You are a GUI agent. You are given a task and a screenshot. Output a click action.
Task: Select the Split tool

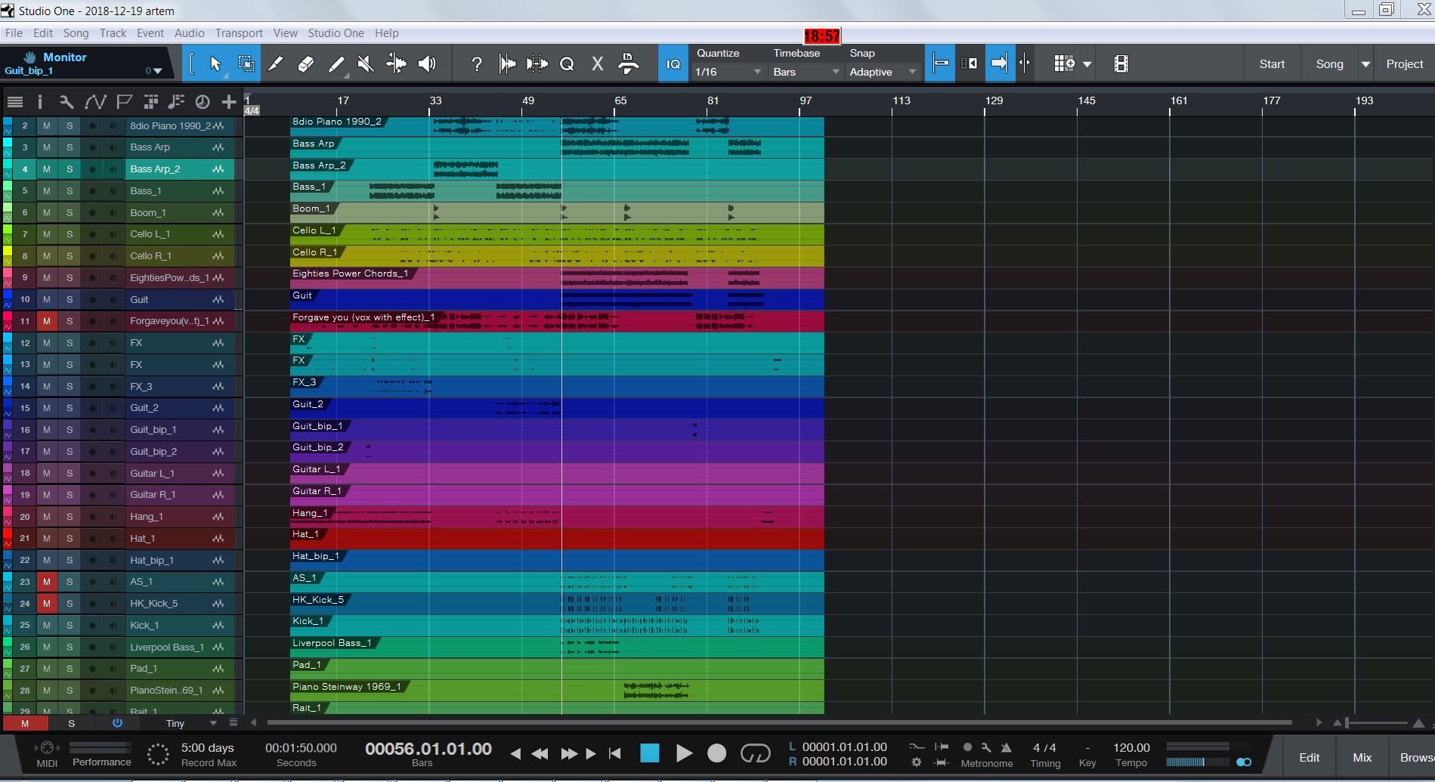276,64
